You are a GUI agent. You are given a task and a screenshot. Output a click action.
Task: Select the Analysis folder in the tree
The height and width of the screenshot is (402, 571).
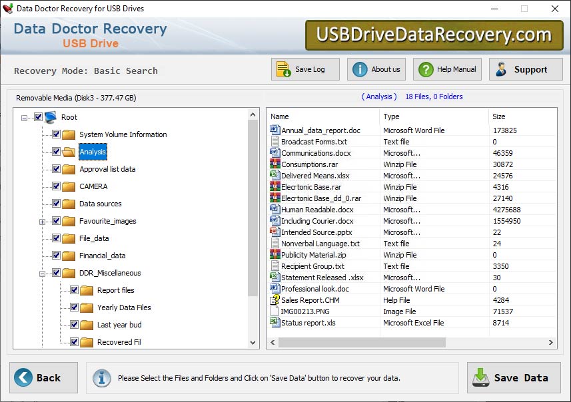[x=92, y=152]
